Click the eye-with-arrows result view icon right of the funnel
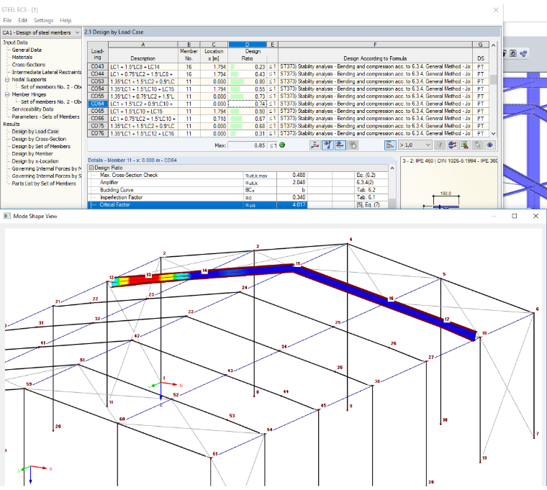The height and width of the screenshot is (490, 547). tap(453, 145)
